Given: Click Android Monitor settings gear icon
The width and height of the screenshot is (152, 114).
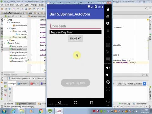Looking at the screenshot, I should pos(143,75).
